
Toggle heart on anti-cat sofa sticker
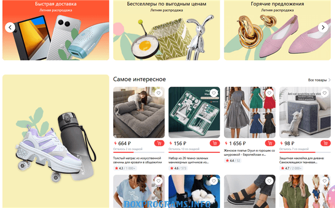325,93
